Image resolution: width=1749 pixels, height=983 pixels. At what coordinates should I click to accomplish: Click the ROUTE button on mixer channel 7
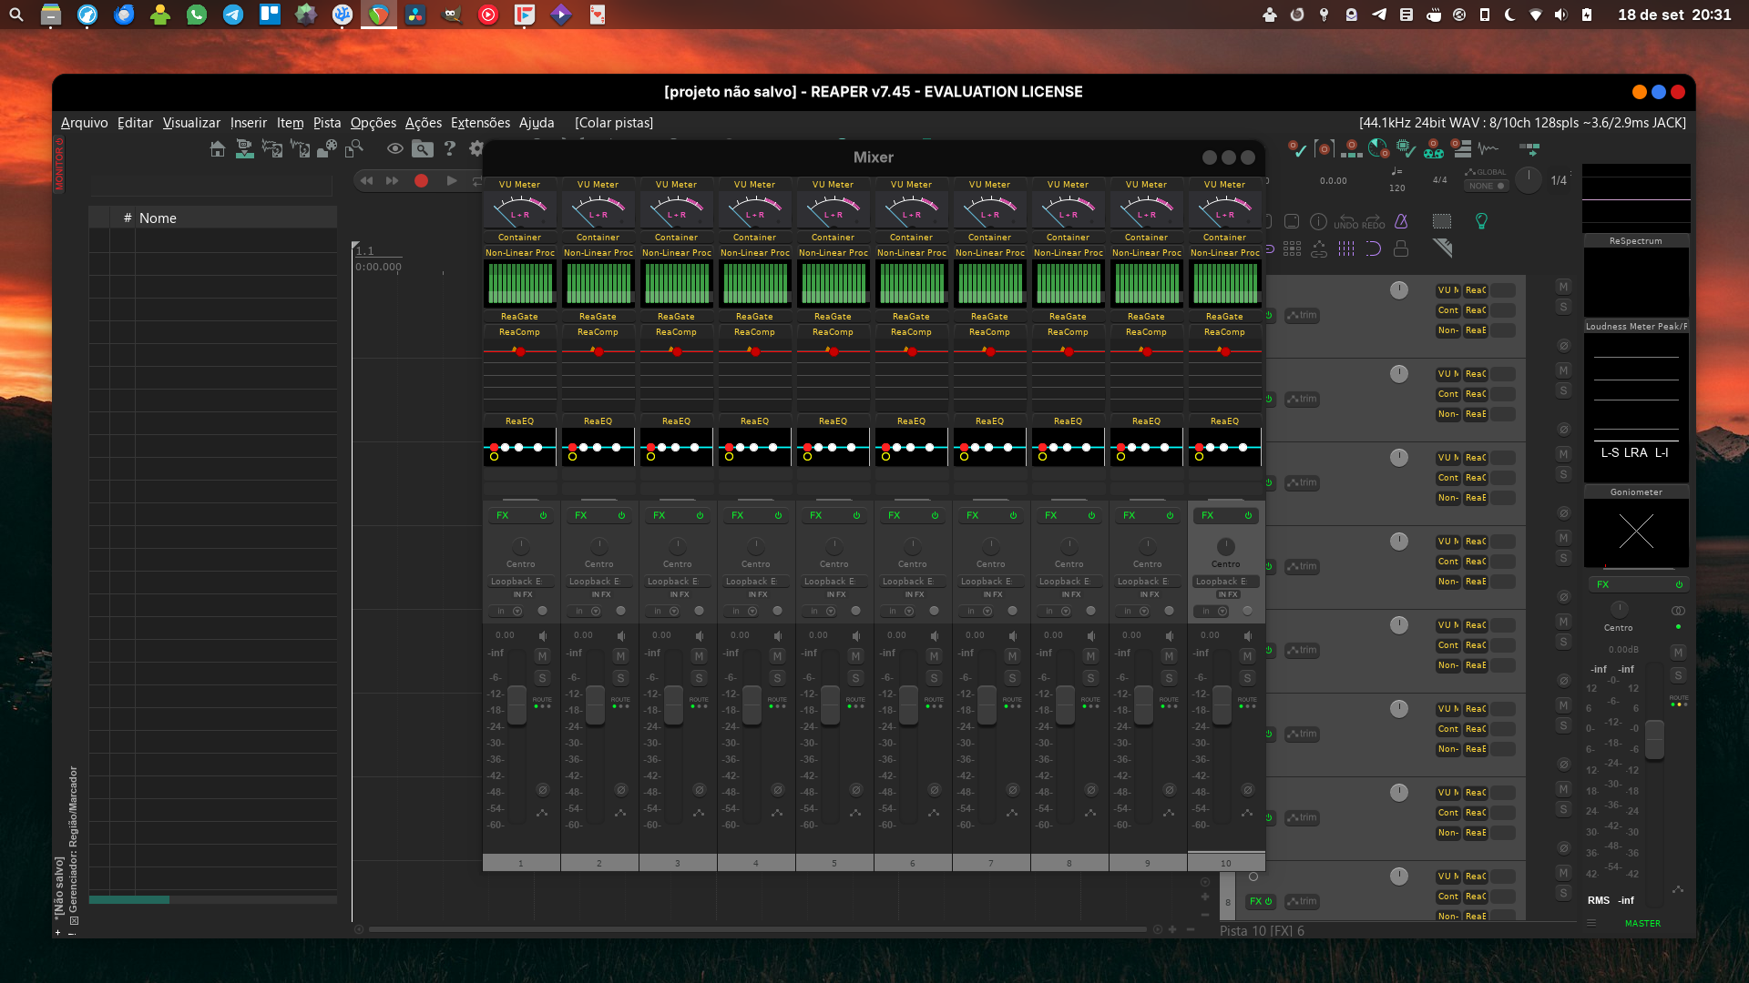1012,703
